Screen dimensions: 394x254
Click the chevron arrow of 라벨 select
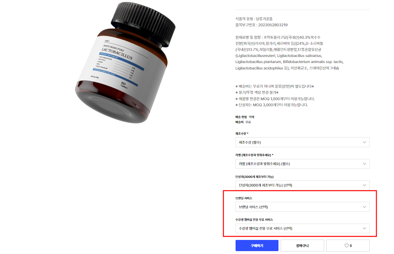click(x=364, y=164)
